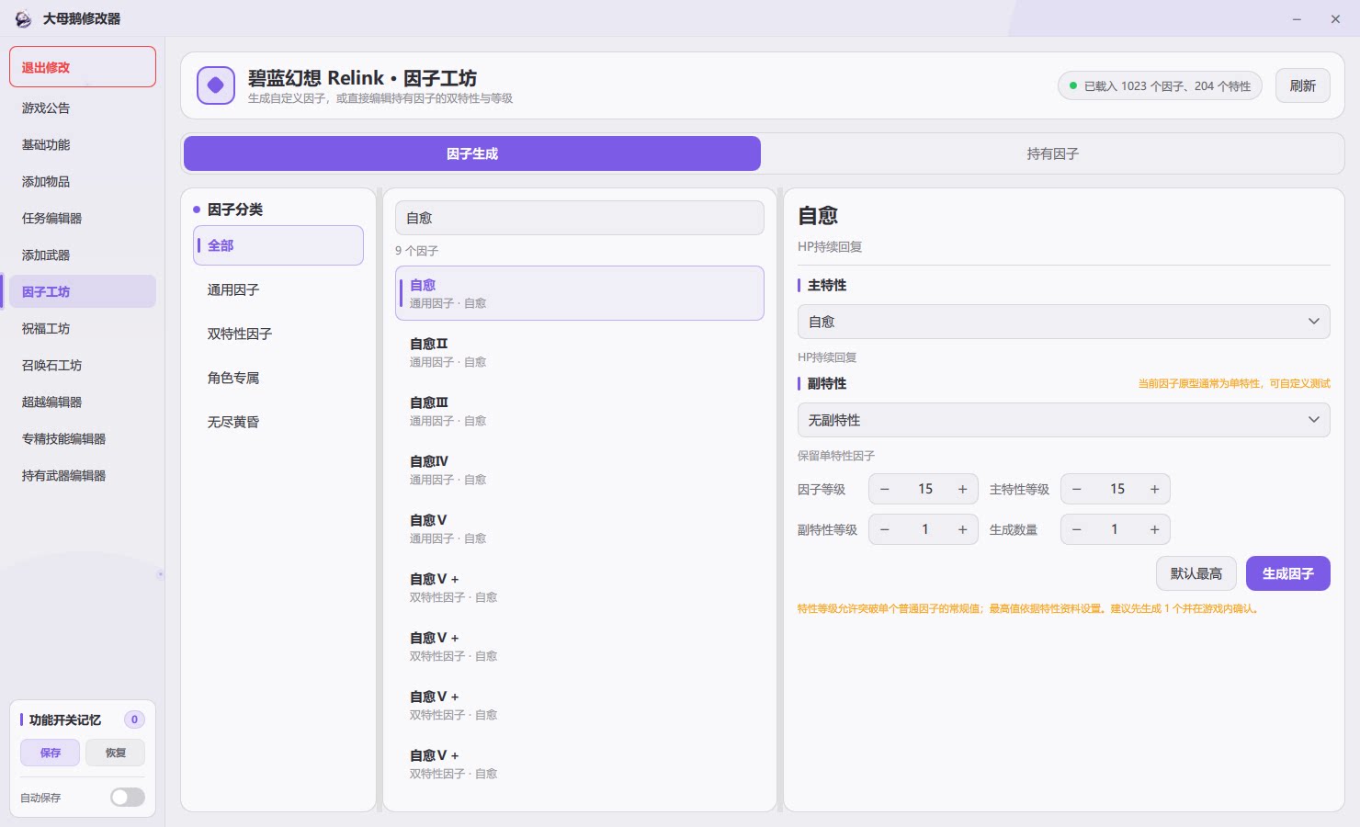This screenshot has height=827, width=1360.
Task: Toggle the 自动保存 switch
Action: pyautogui.click(x=128, y=797)
